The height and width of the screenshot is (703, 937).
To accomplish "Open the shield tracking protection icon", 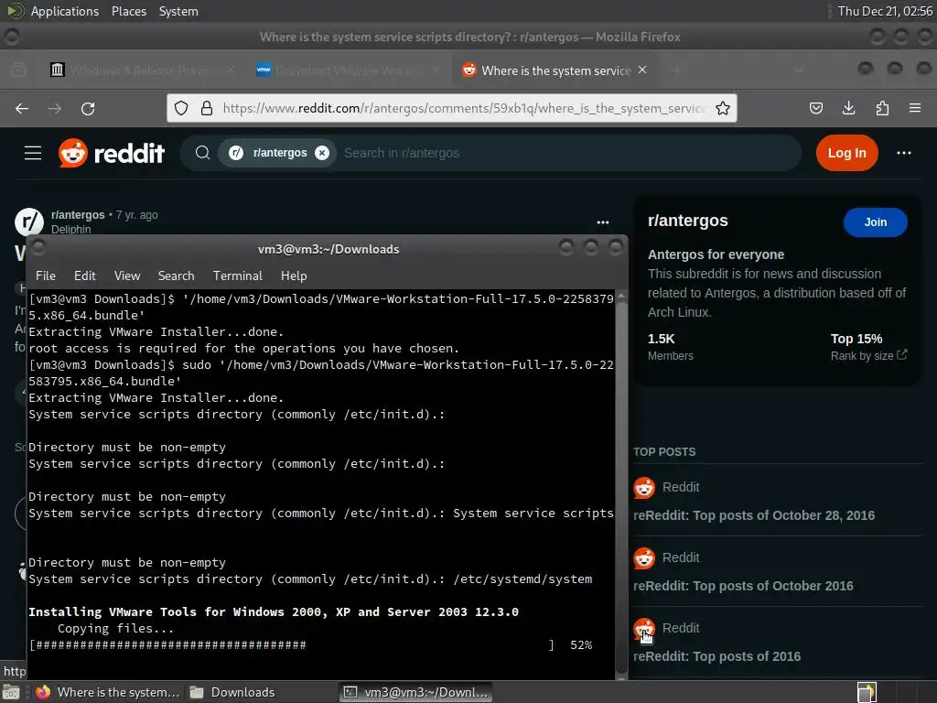I will tap(181, 108).
